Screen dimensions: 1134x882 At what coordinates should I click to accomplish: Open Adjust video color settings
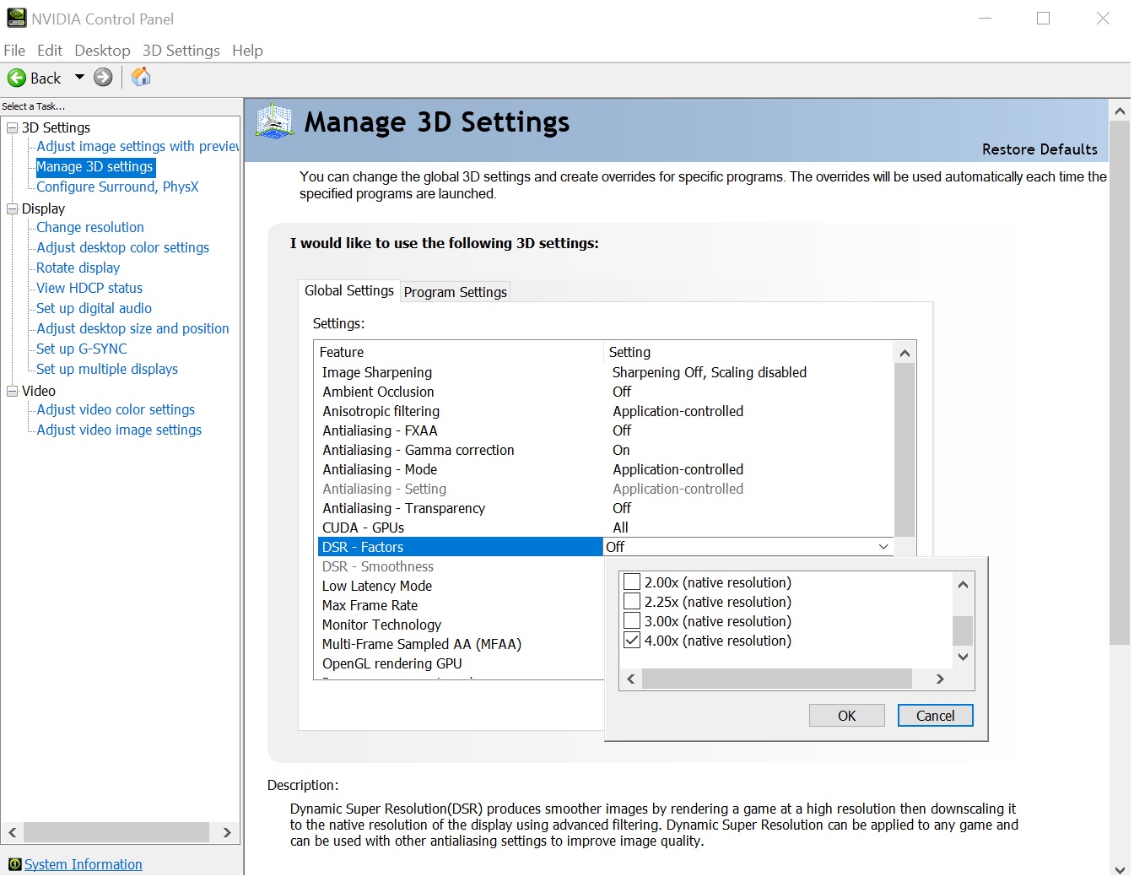tap(116, 409)
